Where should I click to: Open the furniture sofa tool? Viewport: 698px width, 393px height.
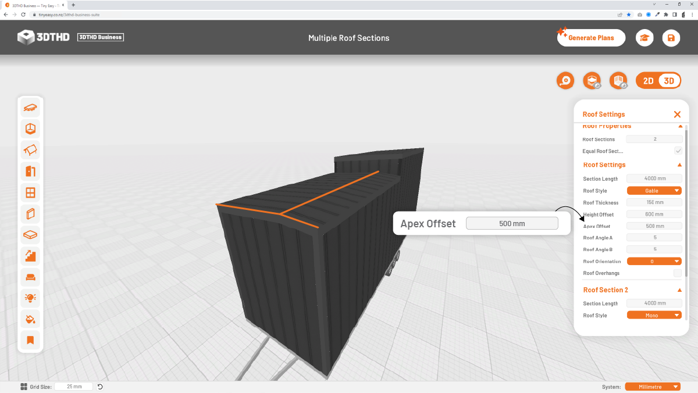pos(31,277)
